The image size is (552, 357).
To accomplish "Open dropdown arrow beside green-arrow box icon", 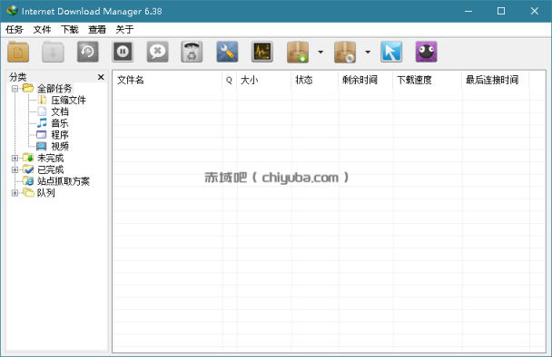I will pos(320,52).
